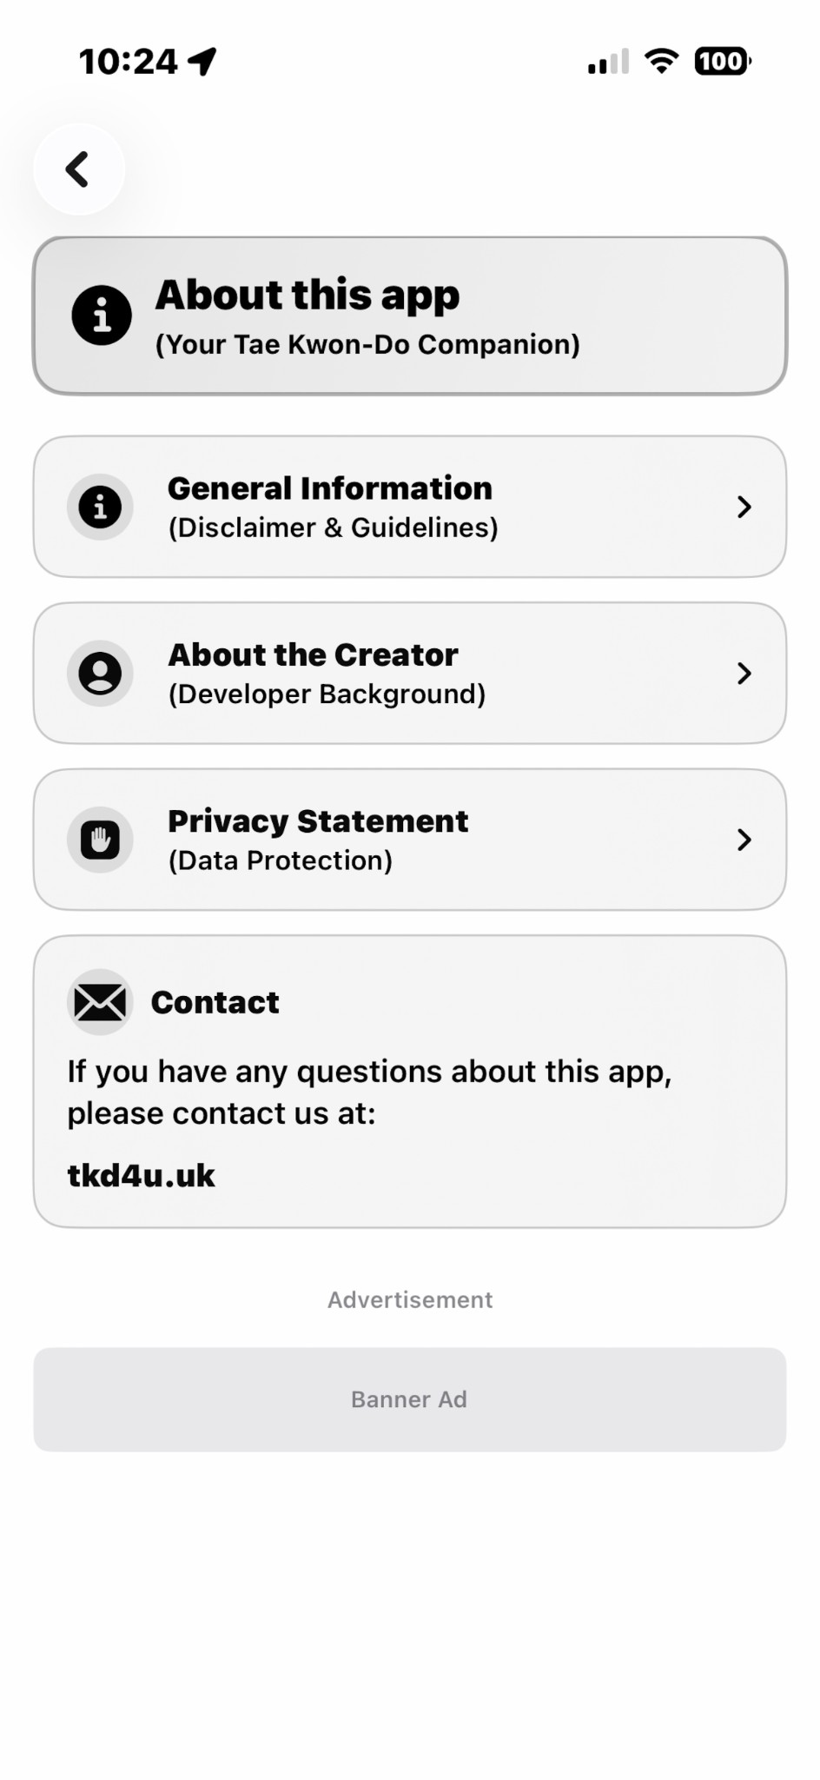Tap the Banner Ad placeholder
The height and width of the screenshot is (1780, 820).
click(409, 1399)
